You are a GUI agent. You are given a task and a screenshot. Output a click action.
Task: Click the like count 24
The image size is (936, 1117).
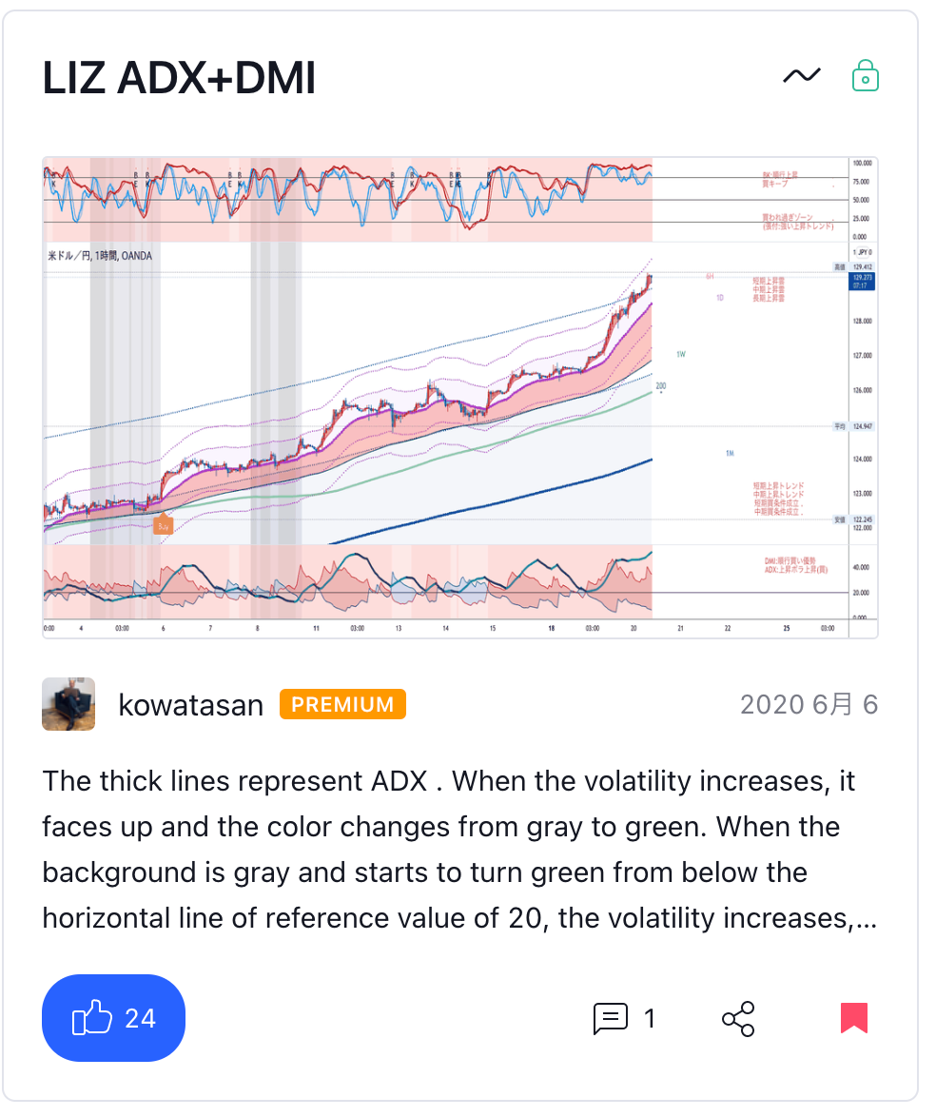[140, 1018]
